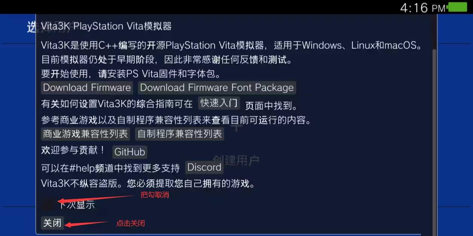Viewport: 473px width, 236px height.
Task: Uncheck the 下次显示 checkbox
Action: (47, 204)
